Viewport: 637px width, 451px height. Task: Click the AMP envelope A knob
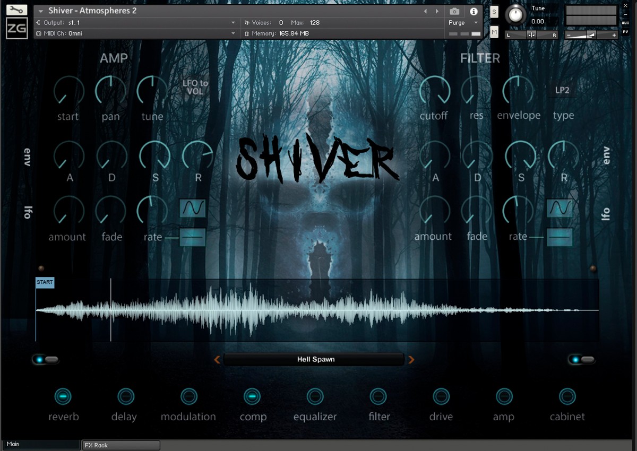coord(69,156)
